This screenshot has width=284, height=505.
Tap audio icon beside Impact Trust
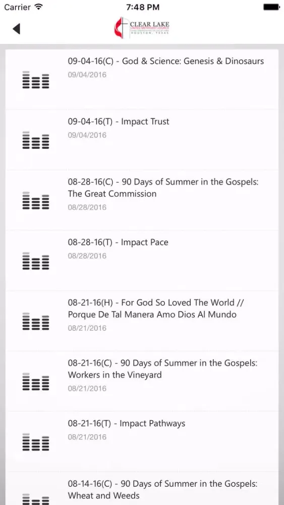pyautogui.click(x=36, y=140)
